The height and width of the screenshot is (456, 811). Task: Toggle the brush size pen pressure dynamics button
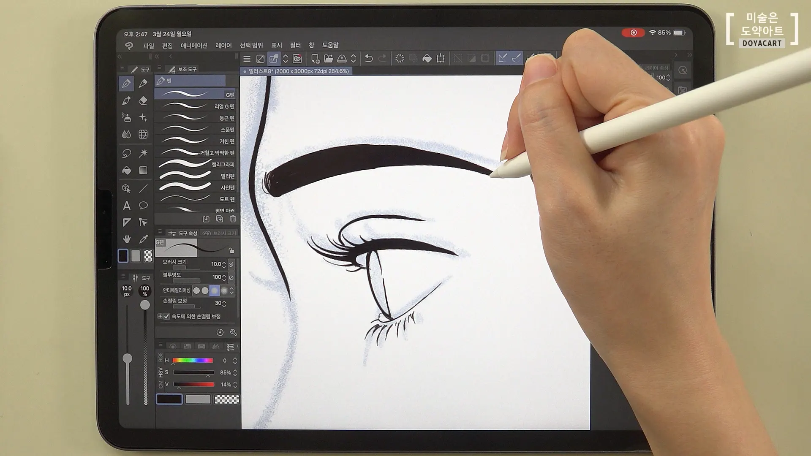pos(231,264)
